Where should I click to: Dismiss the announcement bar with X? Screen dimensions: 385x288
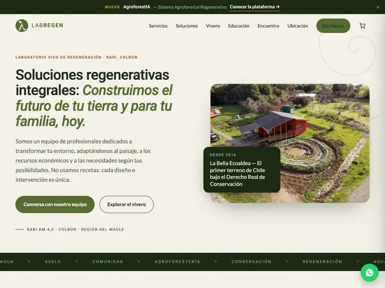click(378, 7)
